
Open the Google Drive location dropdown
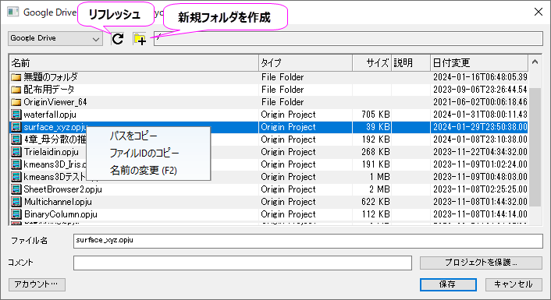[55, 39]
